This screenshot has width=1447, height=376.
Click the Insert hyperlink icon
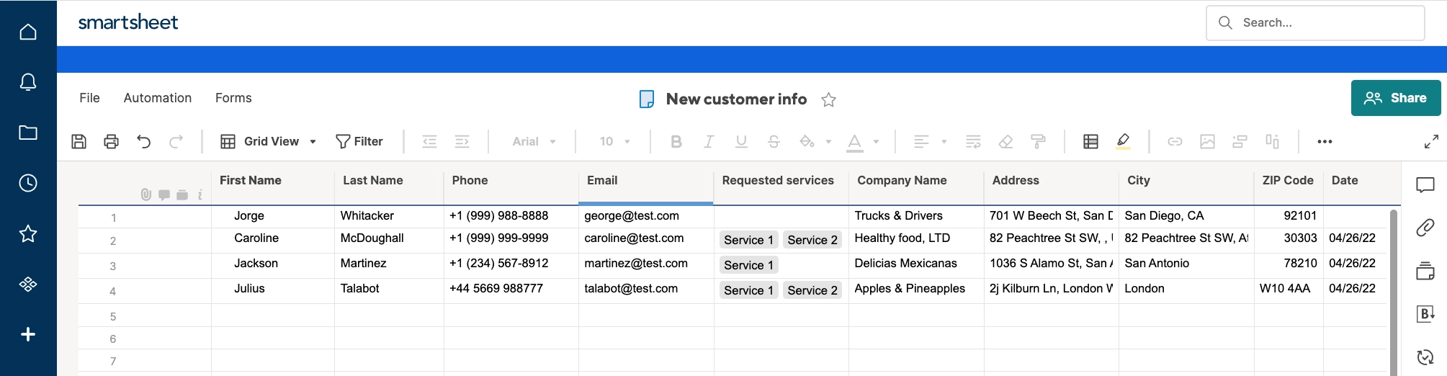(x=1175, y=142)
